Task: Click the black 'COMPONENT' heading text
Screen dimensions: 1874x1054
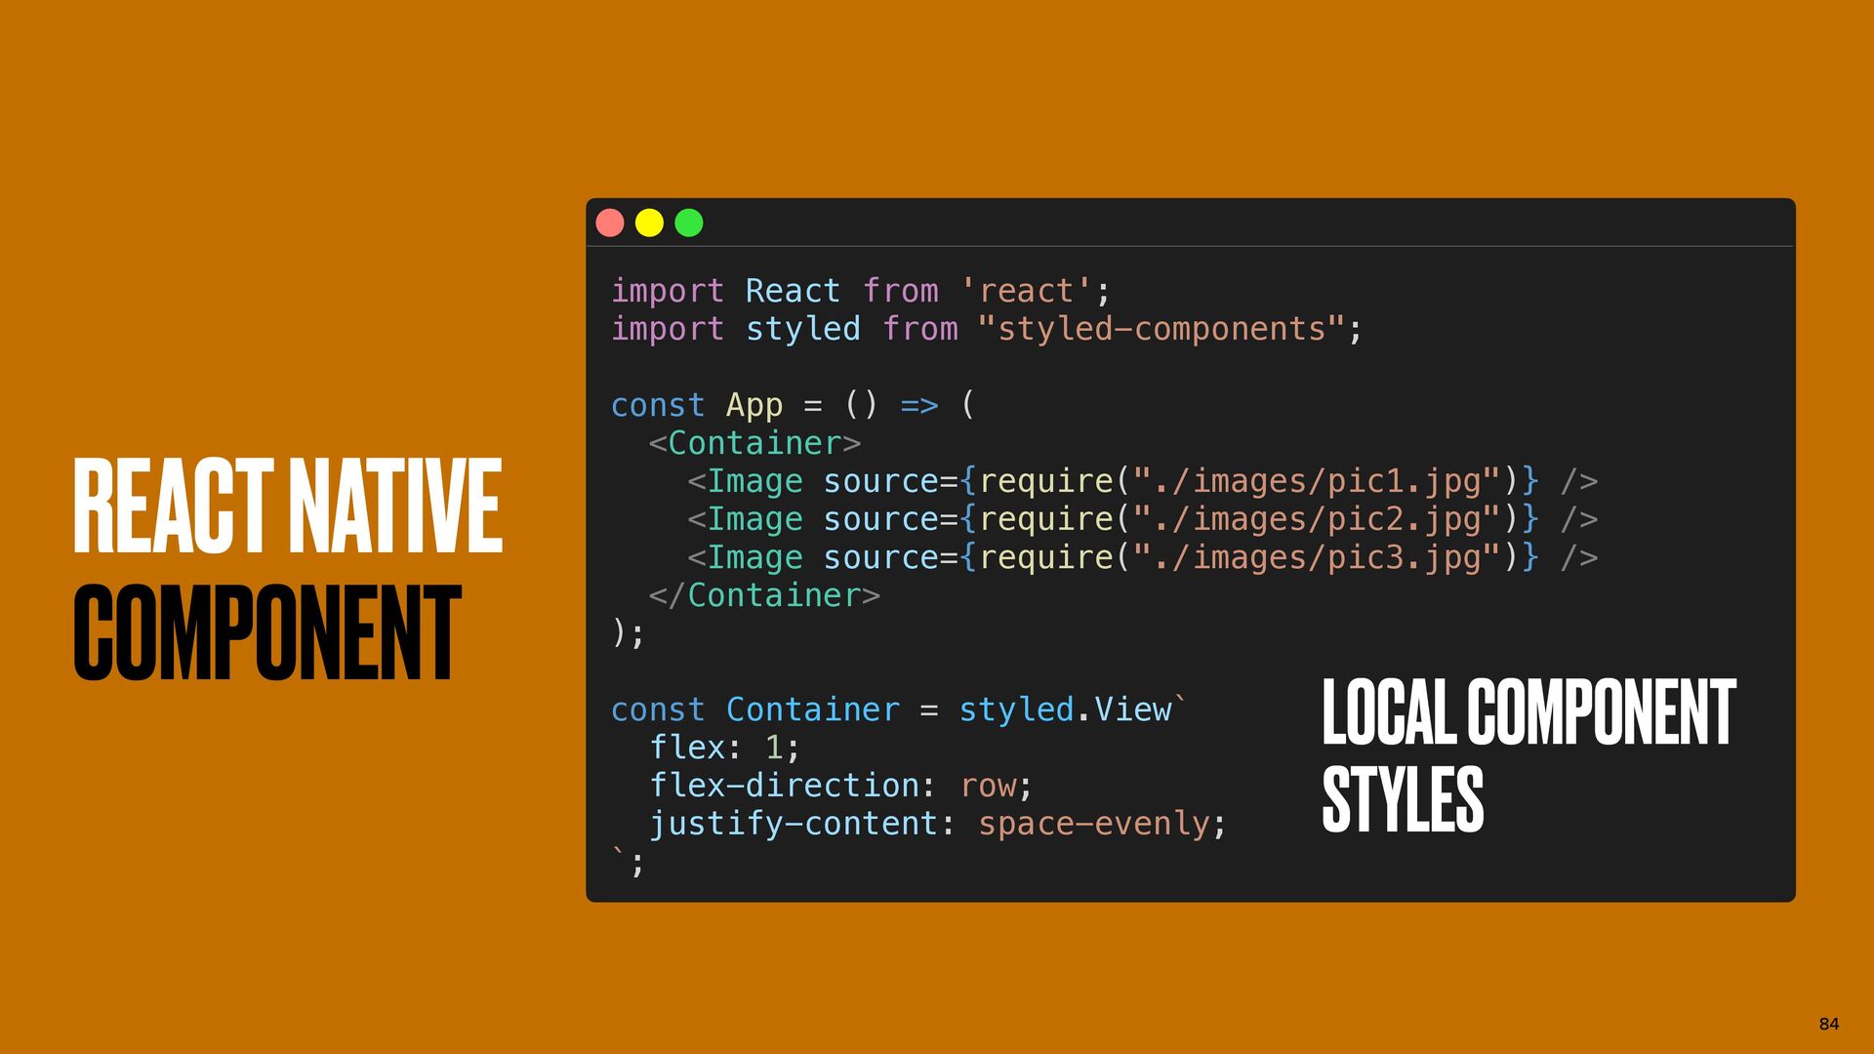Action: [x=266, y=632]
